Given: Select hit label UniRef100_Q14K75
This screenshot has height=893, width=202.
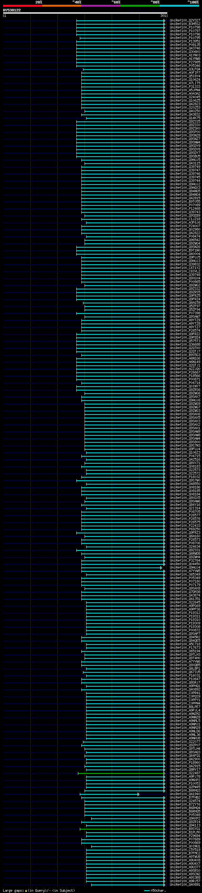Looking at the screenshot, I should [x=185, y=118].
